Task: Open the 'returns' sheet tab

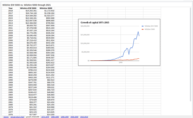Action: pyautogui.click(x=6, y=117)
